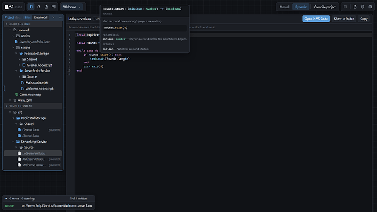
Task: Open the theme palette icon
Action: [363, 7]
